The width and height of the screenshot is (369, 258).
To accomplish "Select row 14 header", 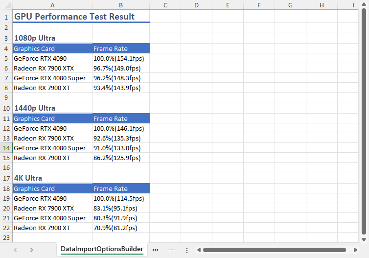I will click(6, 148).
